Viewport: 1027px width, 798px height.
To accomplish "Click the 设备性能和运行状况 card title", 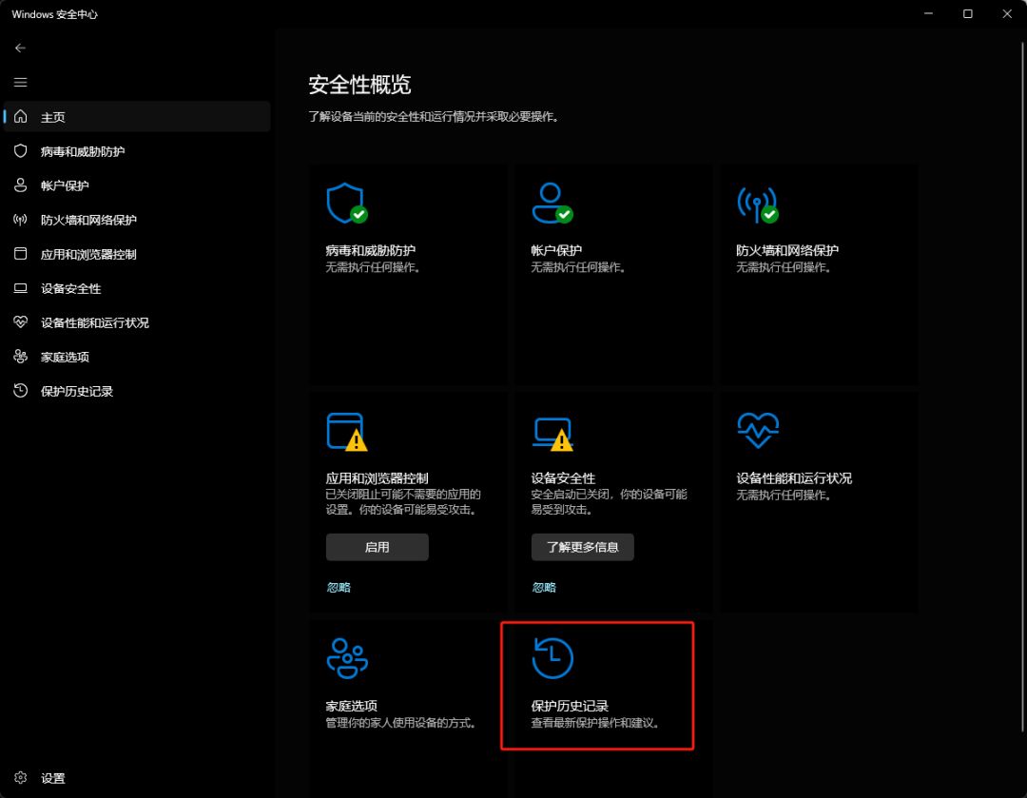I will (x=794, y=478).
